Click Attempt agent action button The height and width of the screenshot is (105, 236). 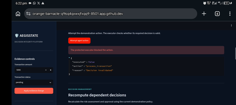[x=79, y=41]
